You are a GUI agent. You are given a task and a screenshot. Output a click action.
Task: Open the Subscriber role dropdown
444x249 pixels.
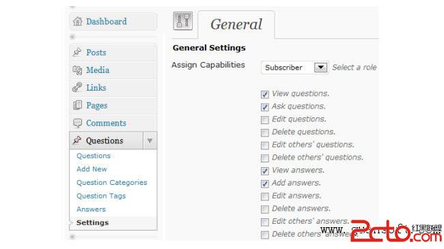294,68
